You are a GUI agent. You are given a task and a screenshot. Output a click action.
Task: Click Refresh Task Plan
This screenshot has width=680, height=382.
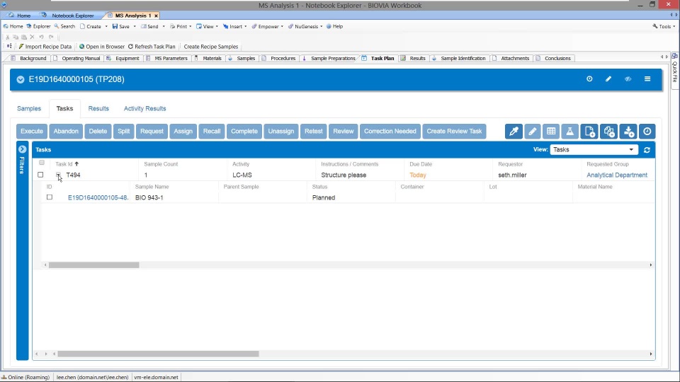[152, 47]
